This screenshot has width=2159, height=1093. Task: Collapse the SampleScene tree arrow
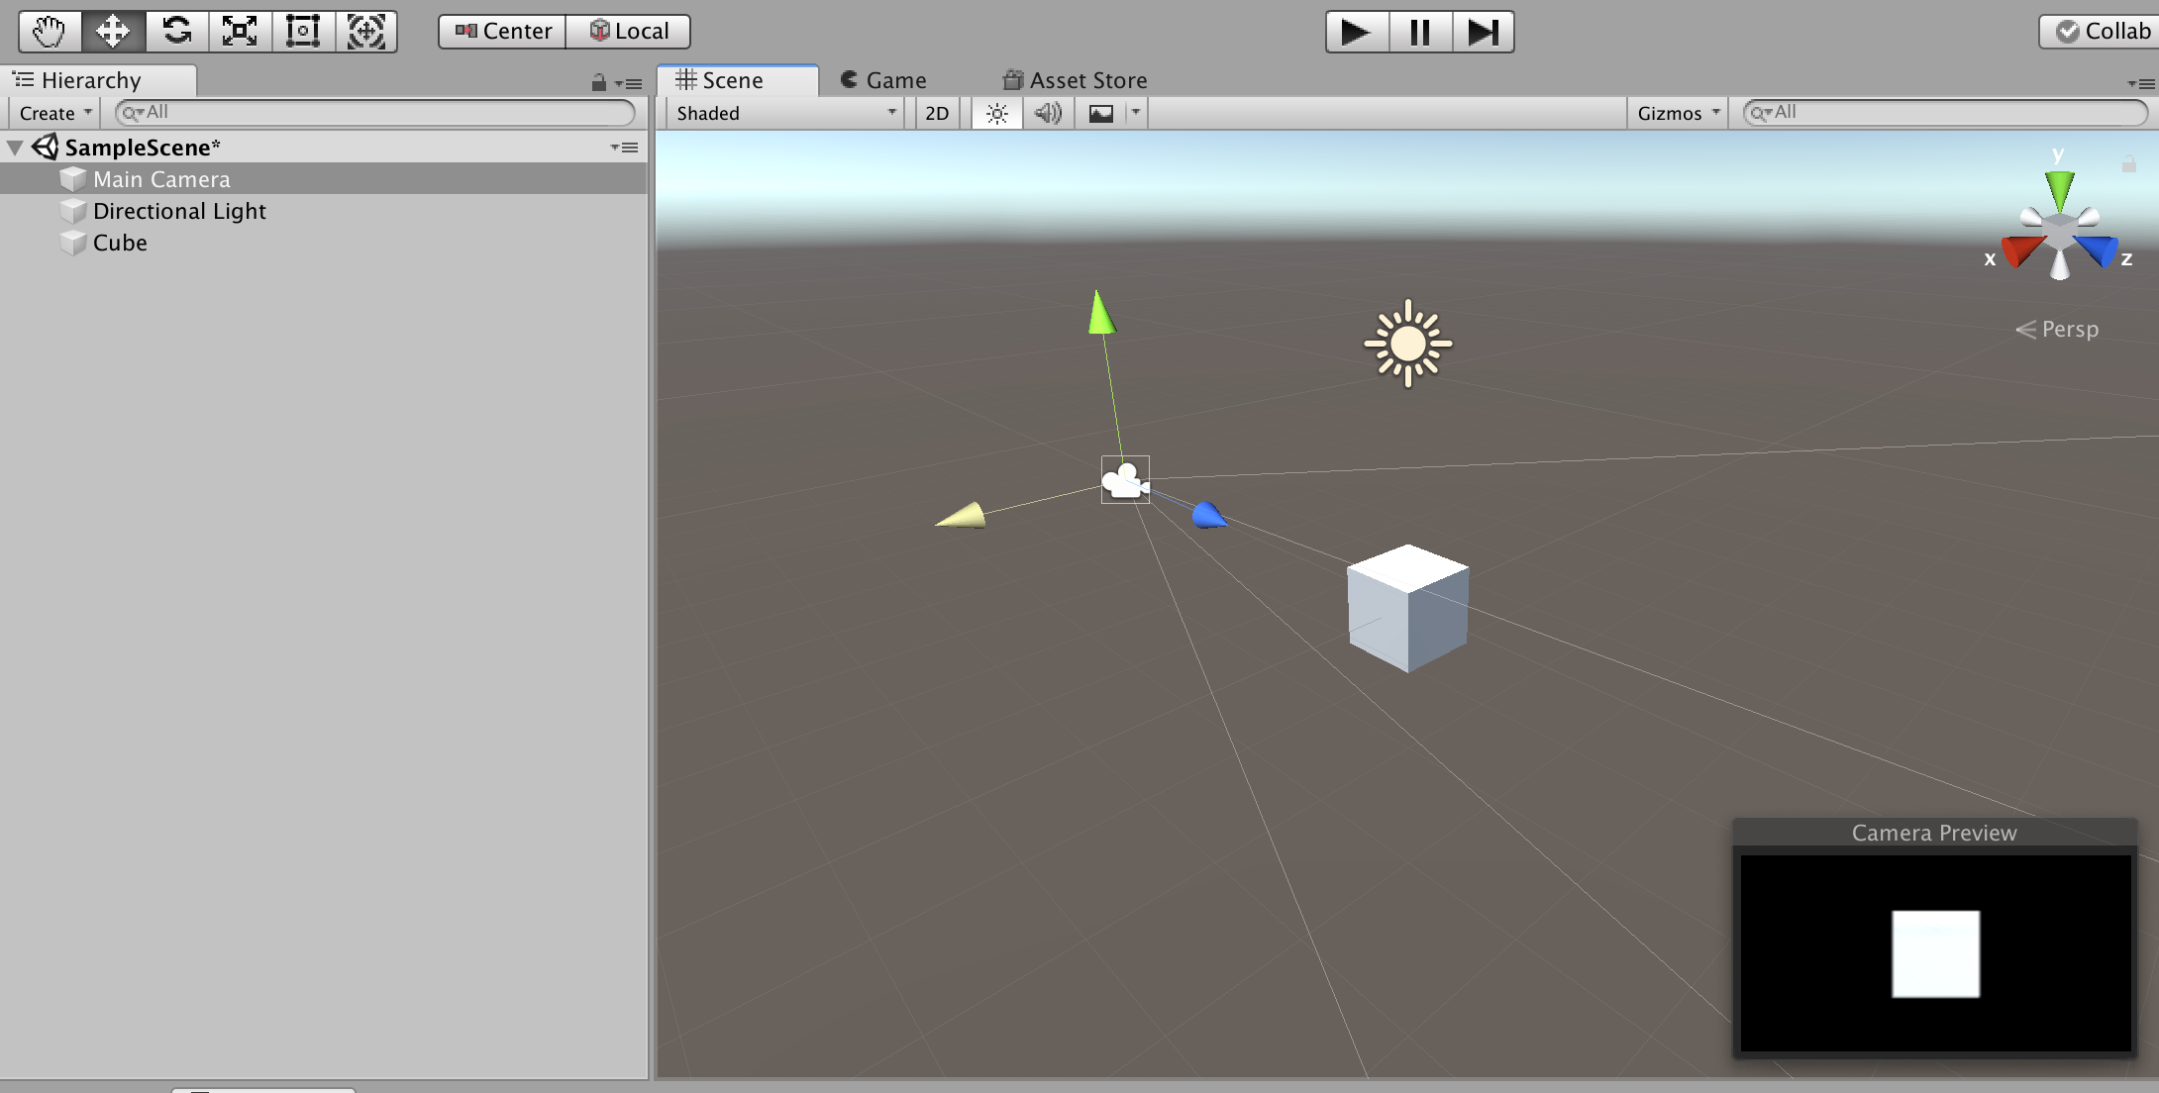(x=16, y=148)
